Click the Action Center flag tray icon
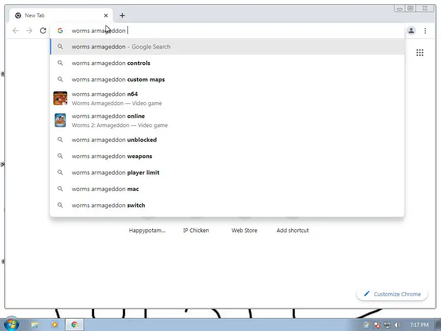The width and height of the screenshot is (441, 331). click(376, 325)
